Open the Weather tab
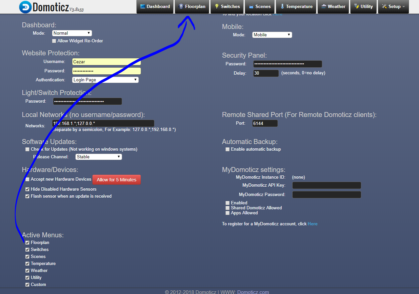Image resolution: width=419 pixels, height=294 pixels. click(x=333, y=7)
